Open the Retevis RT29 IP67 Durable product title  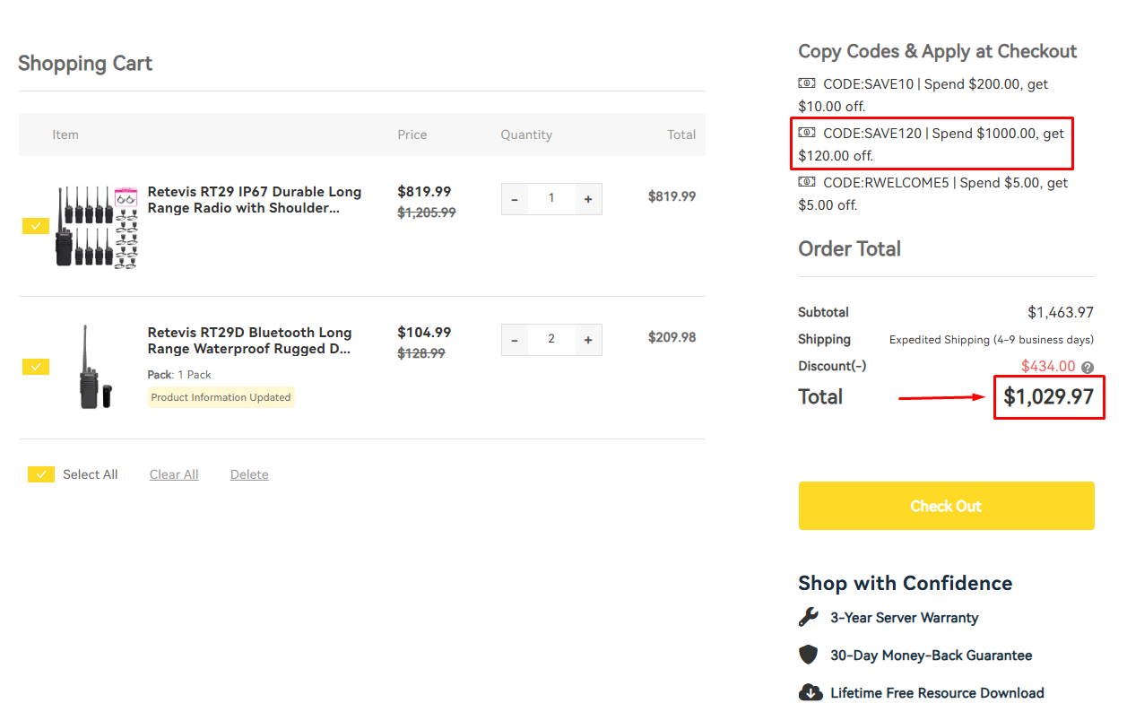tap(255, 200)
